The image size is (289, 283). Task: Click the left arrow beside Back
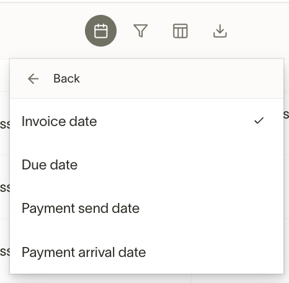click(x=33, y=79)
